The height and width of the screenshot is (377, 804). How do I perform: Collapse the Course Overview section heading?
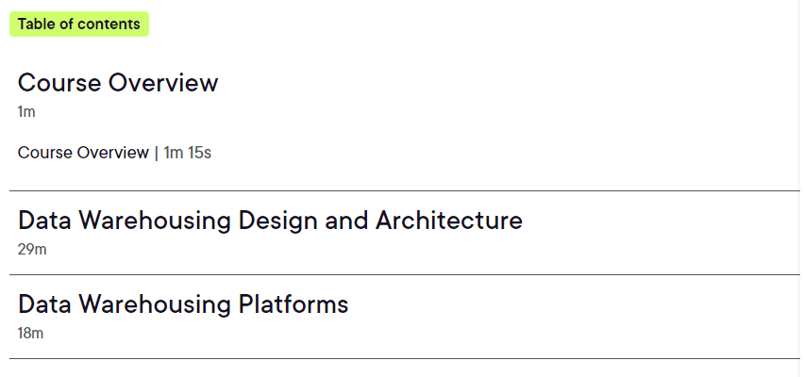click(118, 83)
